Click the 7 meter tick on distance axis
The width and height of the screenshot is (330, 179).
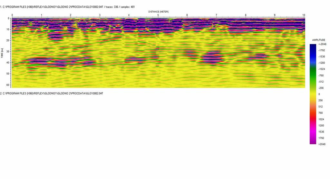216,15
